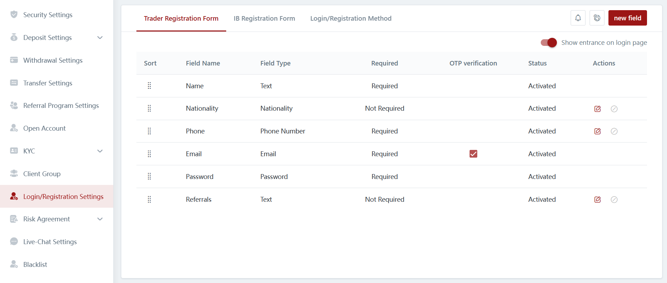Open Withdrawal Settings in sidebar
Screen dimensions: 667x283
pos(53,60)
